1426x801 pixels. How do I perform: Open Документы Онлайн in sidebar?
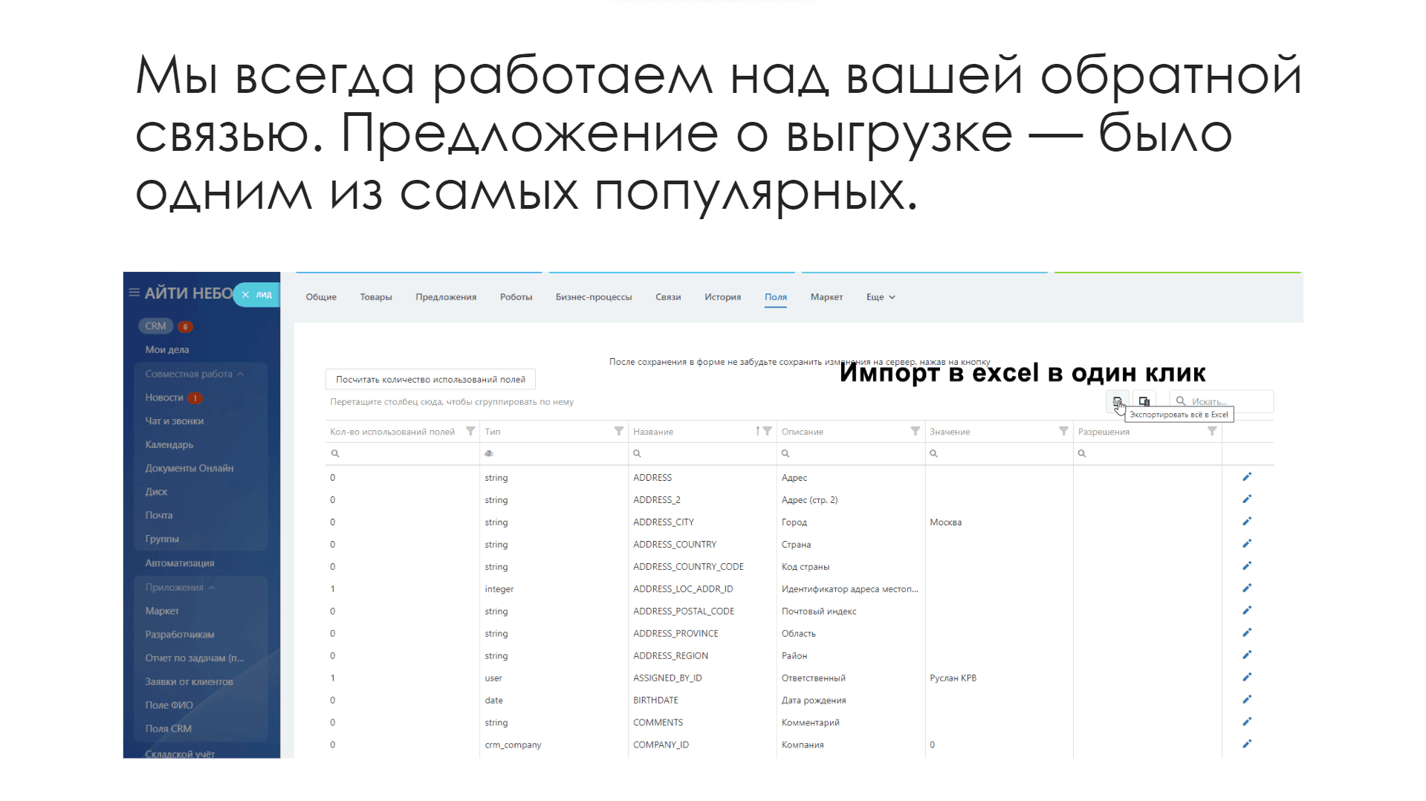pos(189,468)
